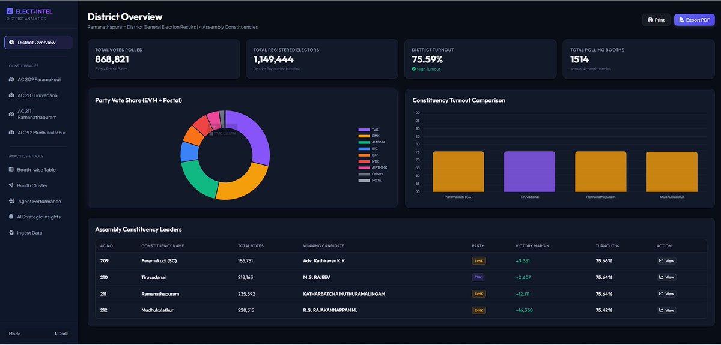Click the 868,821 total votes polled value
This screenshot has height=345, width=721.
[112, 59]
